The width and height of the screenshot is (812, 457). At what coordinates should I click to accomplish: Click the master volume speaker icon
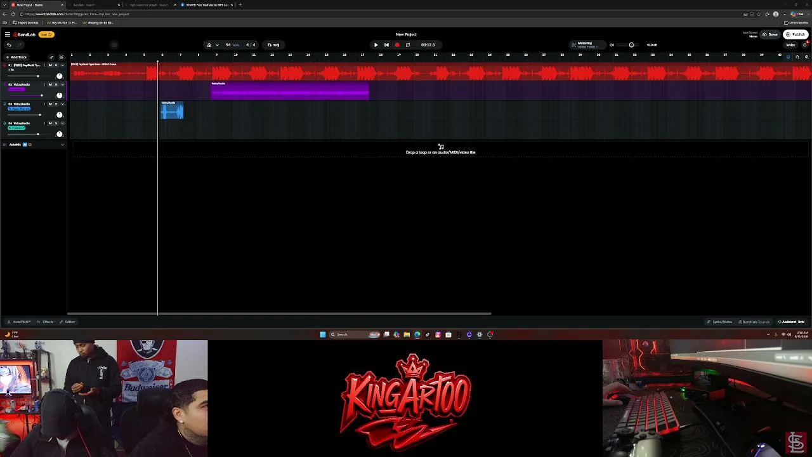point(612,45)
